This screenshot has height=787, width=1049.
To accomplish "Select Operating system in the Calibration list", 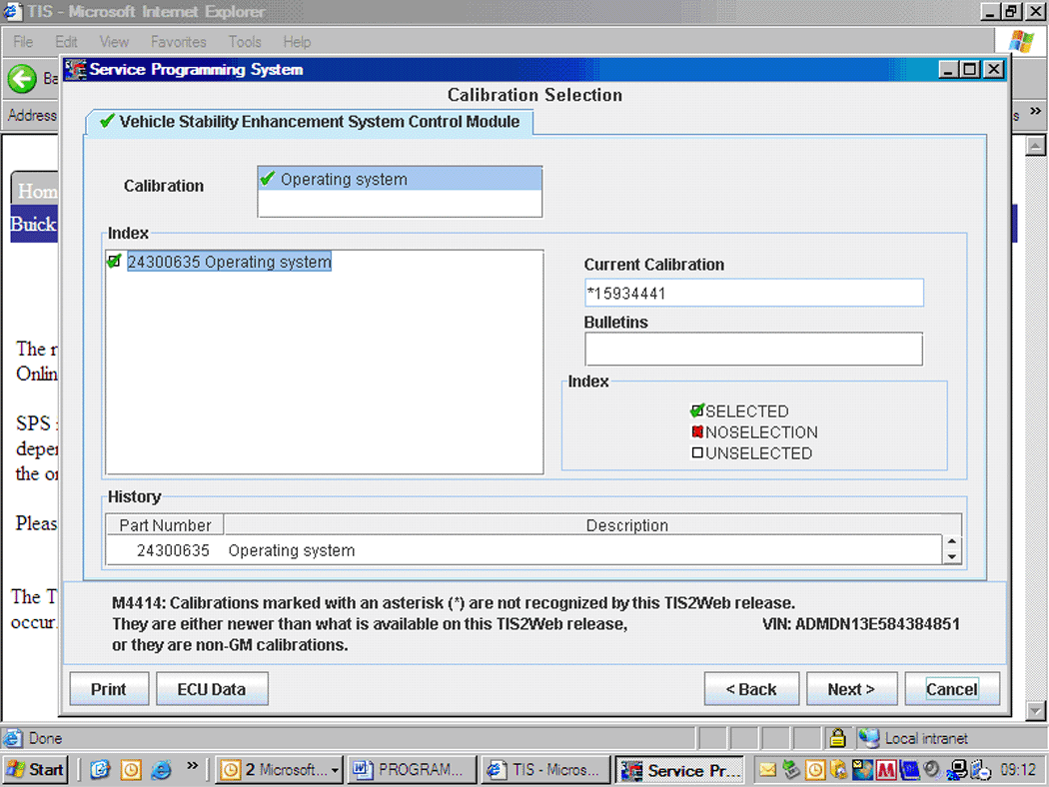I will (343, 180).
